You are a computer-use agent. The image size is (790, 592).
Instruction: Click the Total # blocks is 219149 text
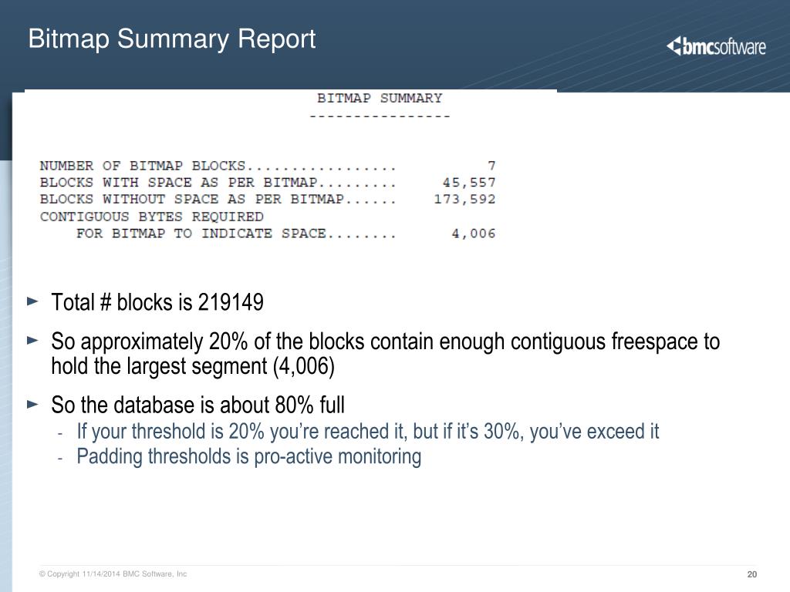(157, 302)
